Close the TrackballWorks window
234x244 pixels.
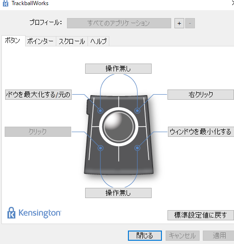(x=233, y=3)
